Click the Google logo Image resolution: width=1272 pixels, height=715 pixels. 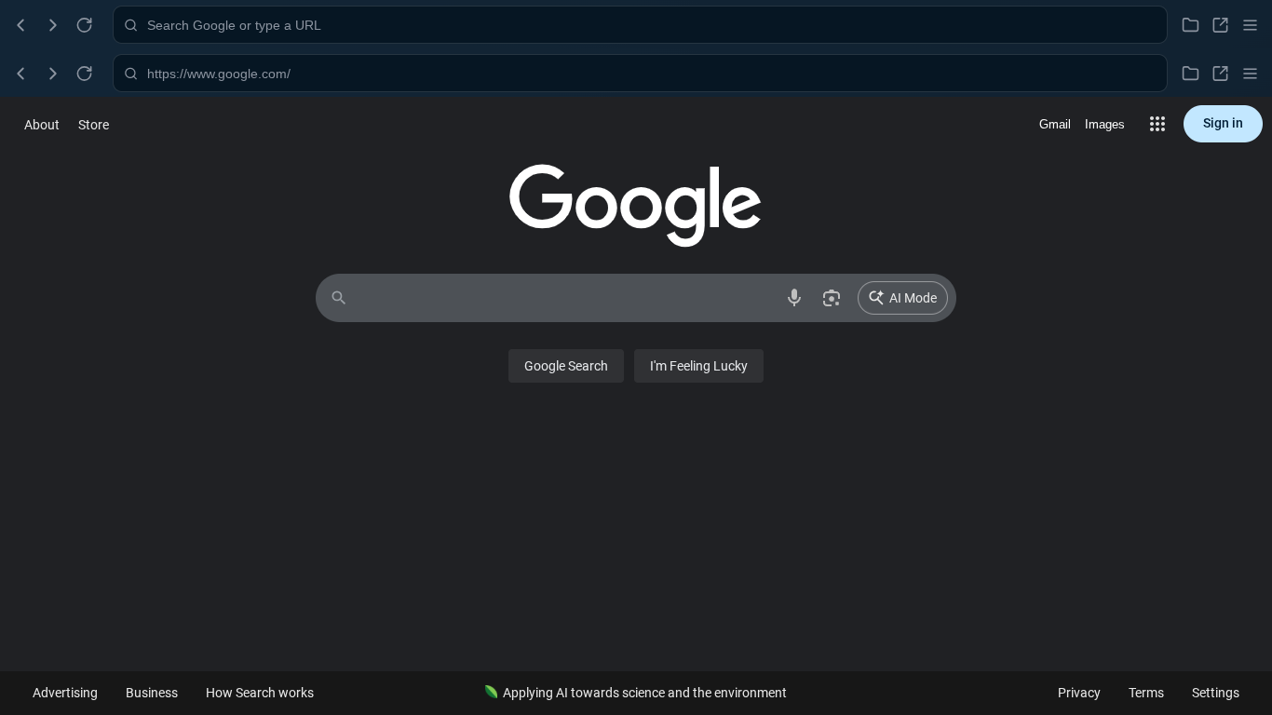635,206
